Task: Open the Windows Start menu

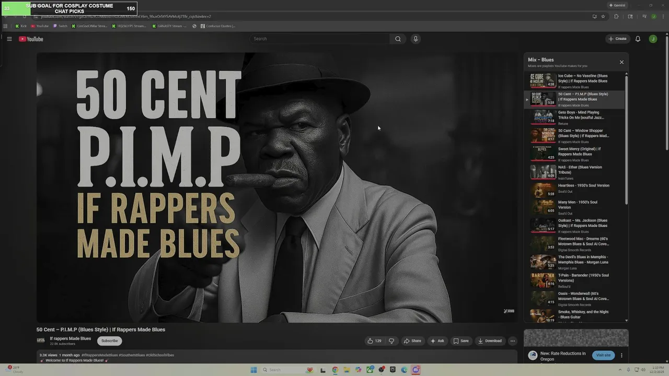Action: click(253, 370)
